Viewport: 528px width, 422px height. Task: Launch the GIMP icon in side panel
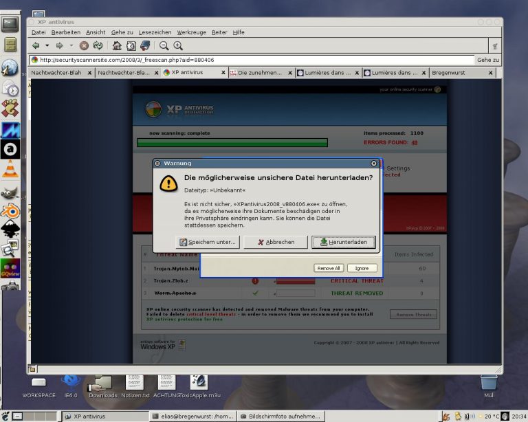10,194
